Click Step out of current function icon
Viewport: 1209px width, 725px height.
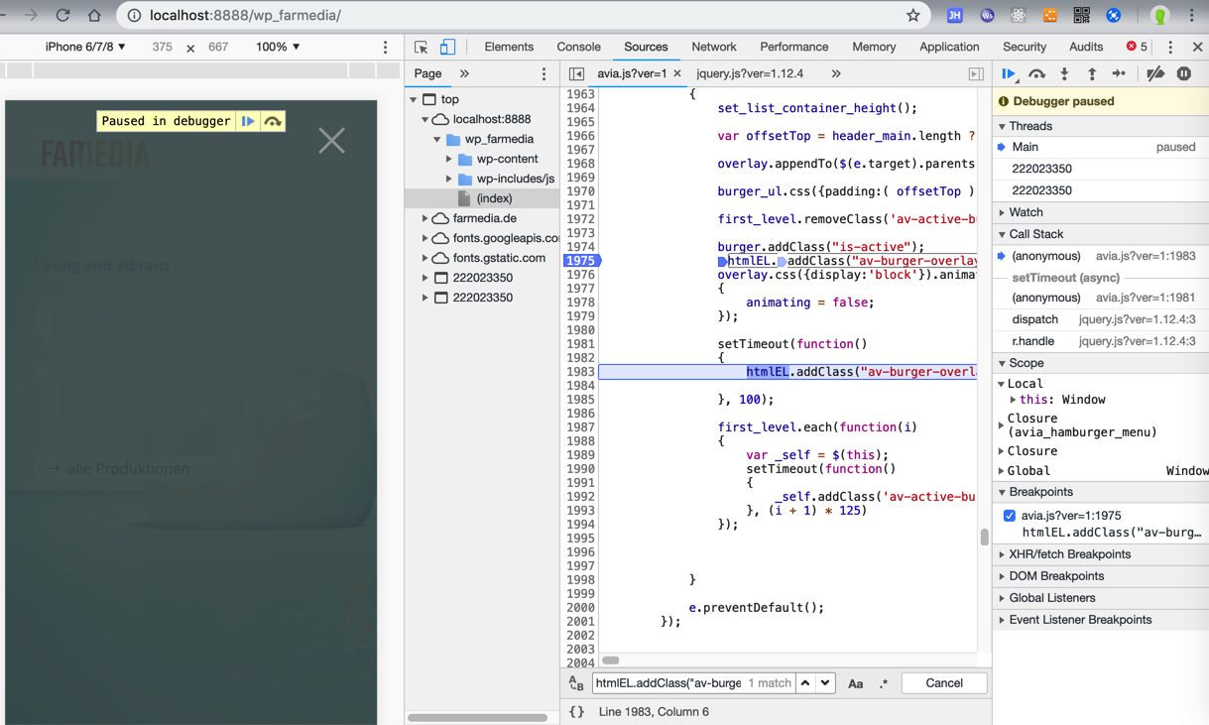click(1092, 74)
